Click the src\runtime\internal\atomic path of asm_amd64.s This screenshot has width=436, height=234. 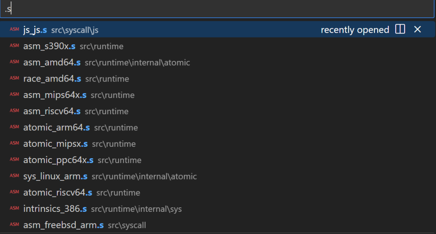pyautogui.click(x=137, y=63)
